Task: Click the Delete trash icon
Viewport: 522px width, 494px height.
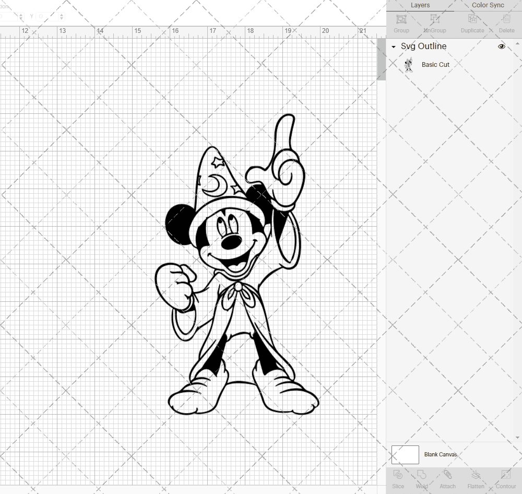Action: point(506,19)
